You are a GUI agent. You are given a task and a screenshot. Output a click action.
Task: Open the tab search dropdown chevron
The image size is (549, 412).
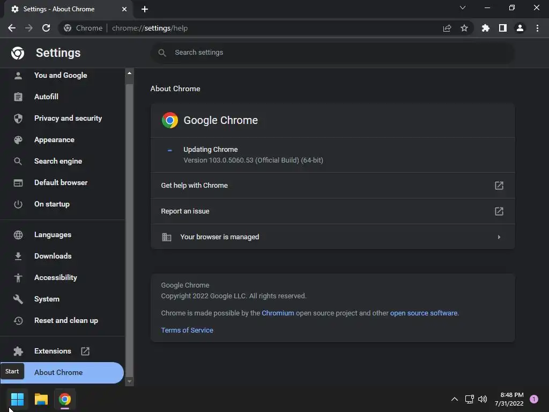click(x=463, y=8)
